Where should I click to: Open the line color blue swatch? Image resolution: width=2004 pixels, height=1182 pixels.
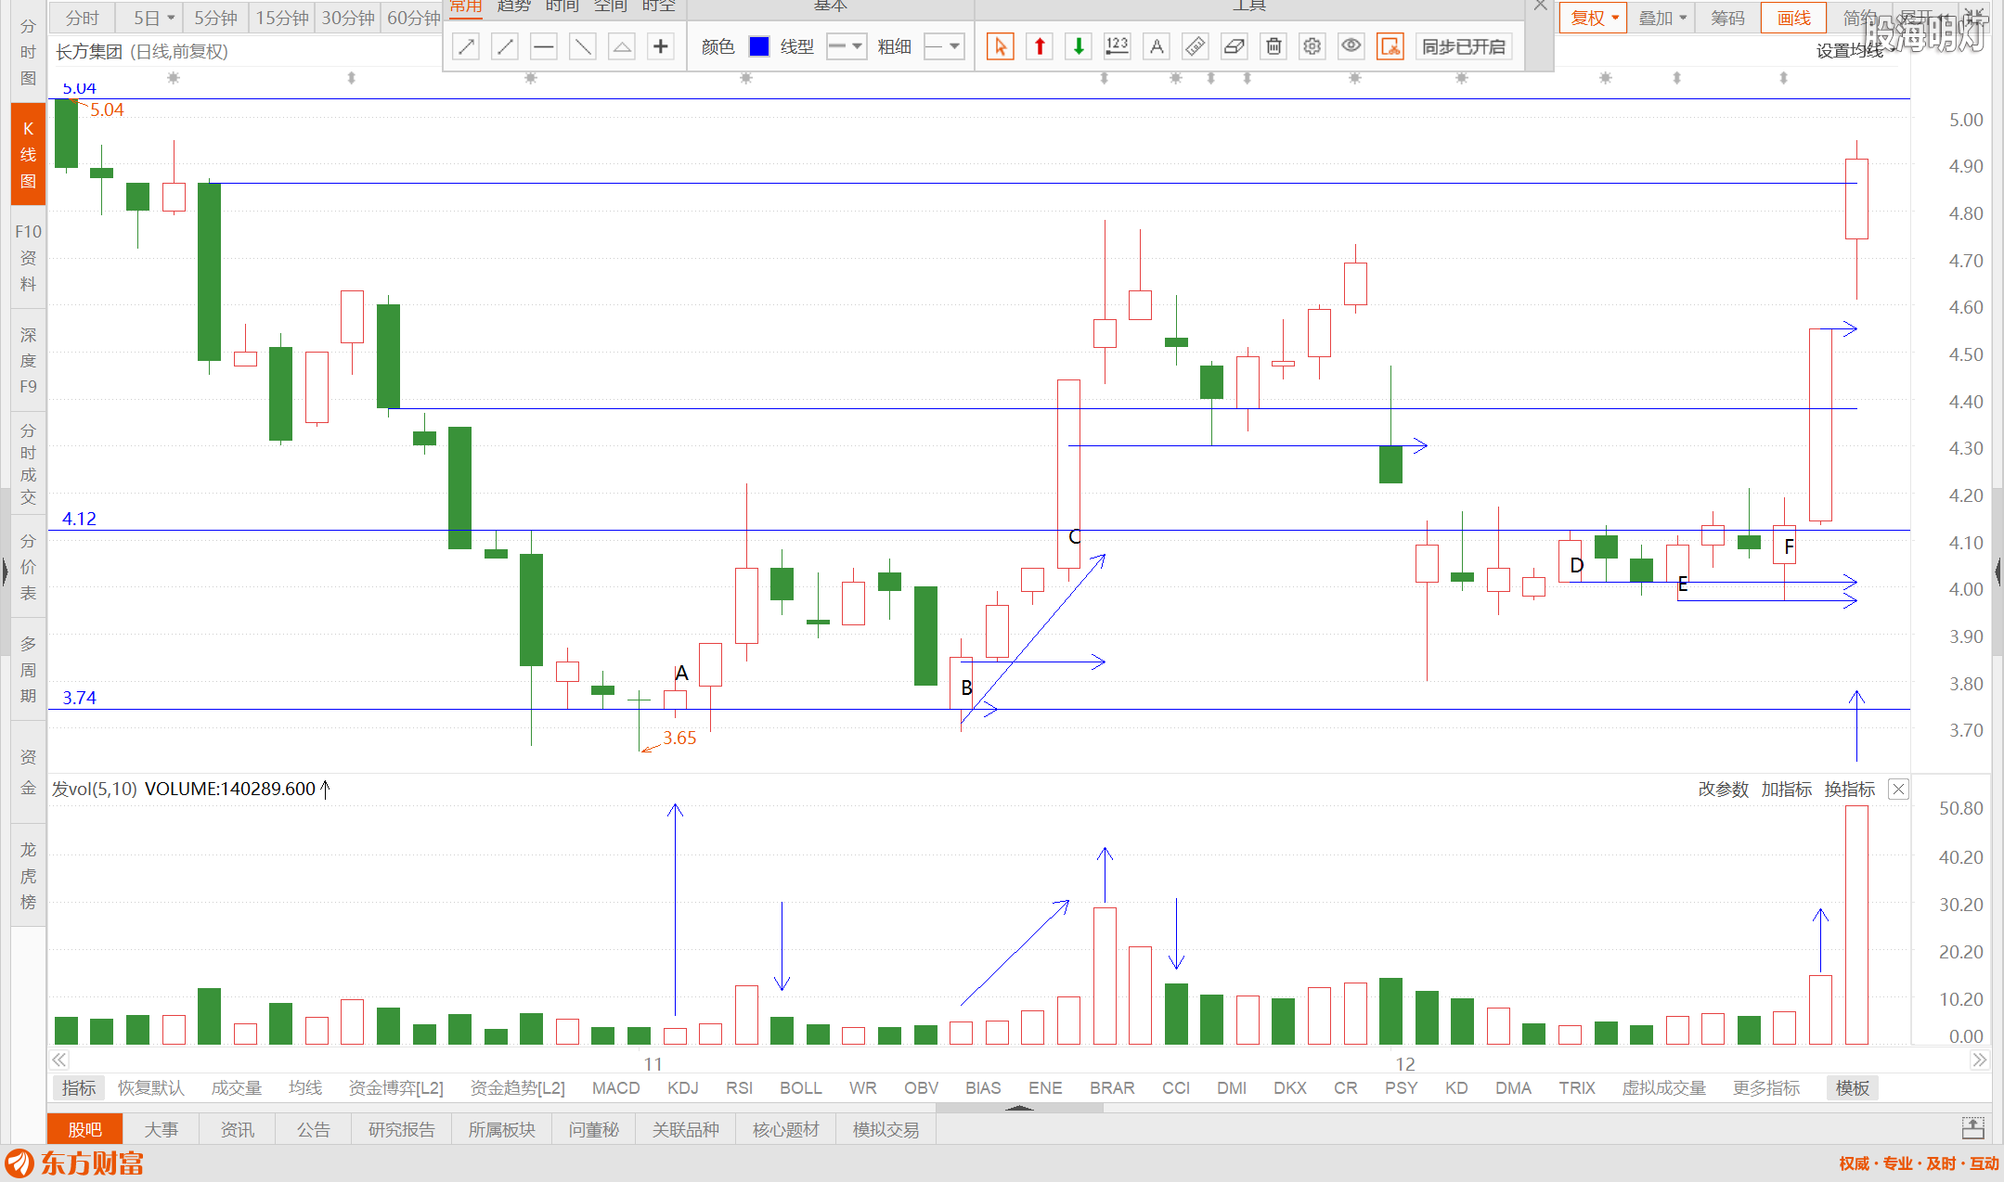[x=759, y=46]
